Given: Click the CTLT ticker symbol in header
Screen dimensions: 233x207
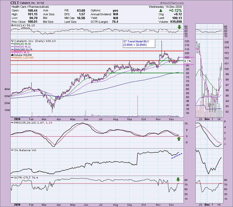Looking at the screenshot, I should coord(14,3).
